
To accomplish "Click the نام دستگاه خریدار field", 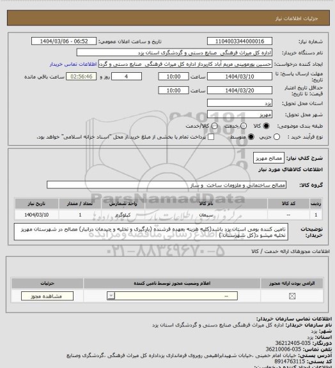I will coord(175,52).
